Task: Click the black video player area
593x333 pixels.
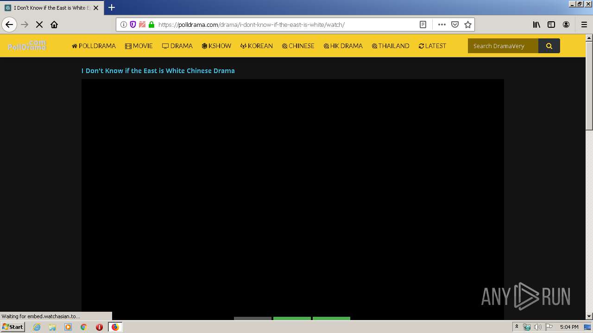Action: click(x=292, y=199)
